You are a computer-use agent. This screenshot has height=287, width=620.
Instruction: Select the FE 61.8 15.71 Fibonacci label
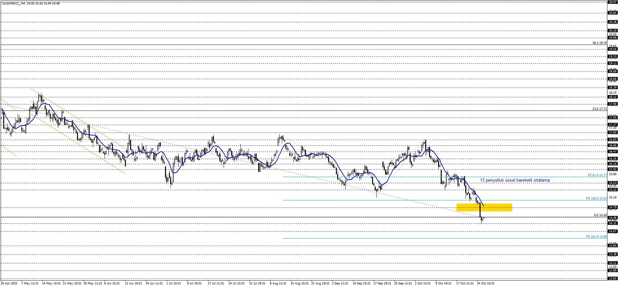pos(597,175)
